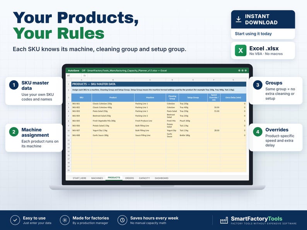Click the fx insert function icon
The image size is (307, 230).
point(85,76)
